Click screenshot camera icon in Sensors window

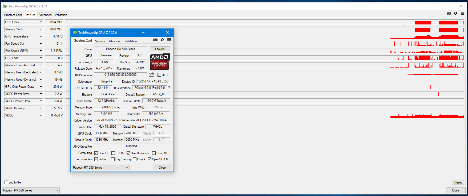449,13
